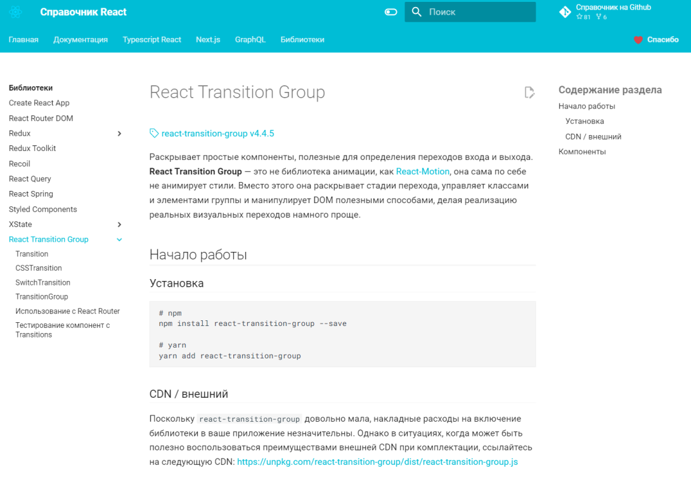Click the Redux sidebar label
Screen dimensions: 691x477
(x=20, y=133)
